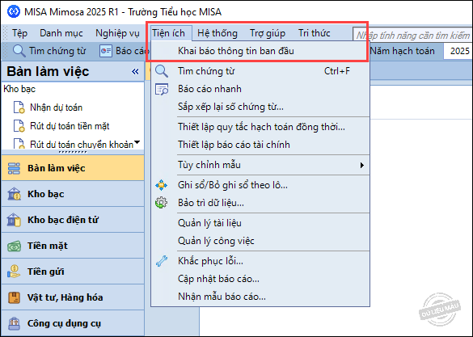The image size is (473, 337).
Task: Click the Năm hạch toán year field
Action: point(458,51)
